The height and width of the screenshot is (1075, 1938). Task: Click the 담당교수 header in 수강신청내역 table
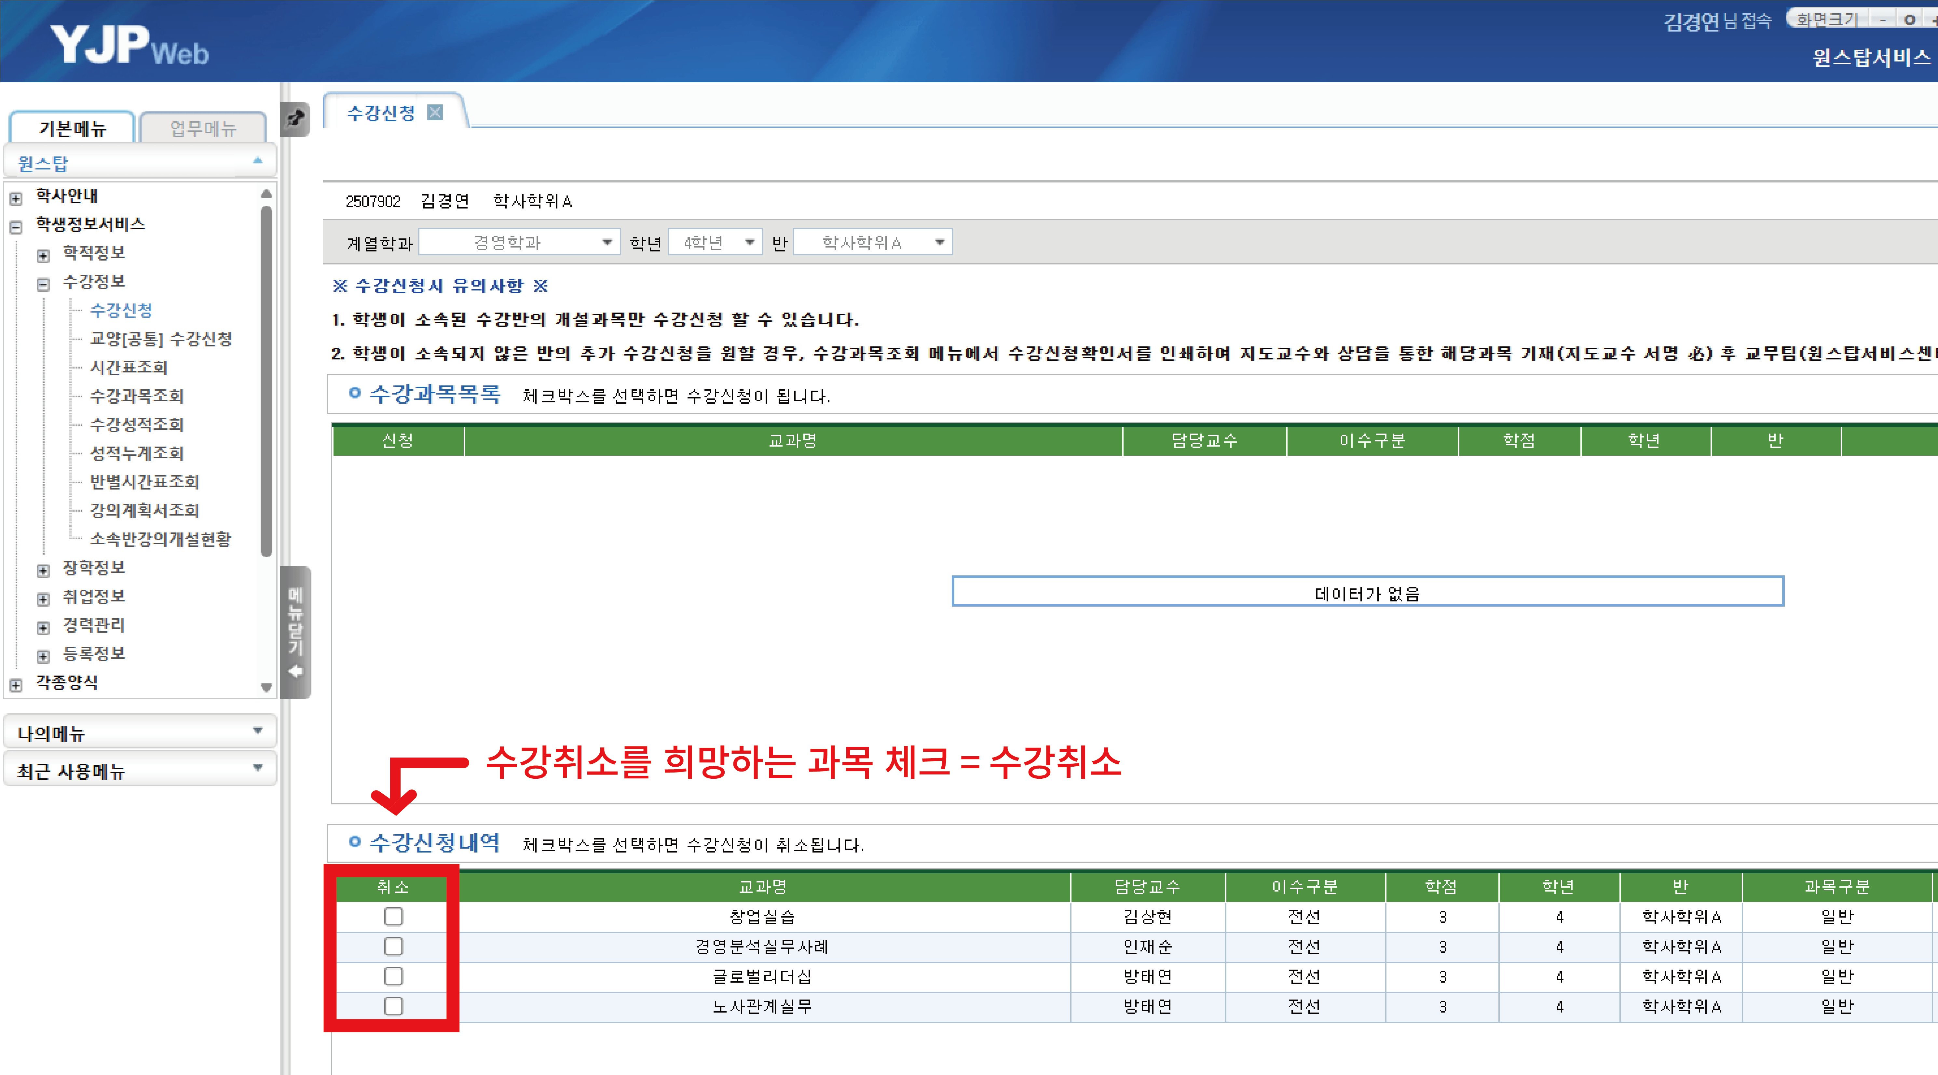pyautogui.click(x=1147, y=887)
